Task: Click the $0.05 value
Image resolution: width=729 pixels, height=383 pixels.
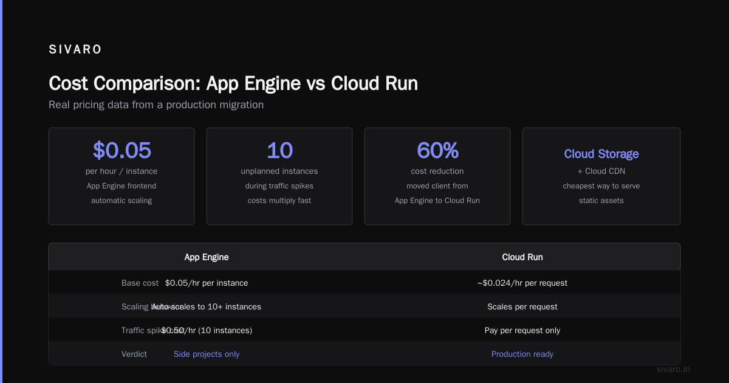Action: (x=122, y=150)
